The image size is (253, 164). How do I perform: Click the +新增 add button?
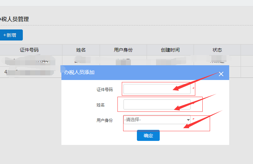10,35
